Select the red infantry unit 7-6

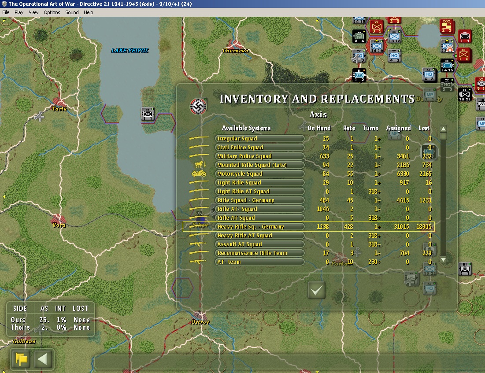464,55
